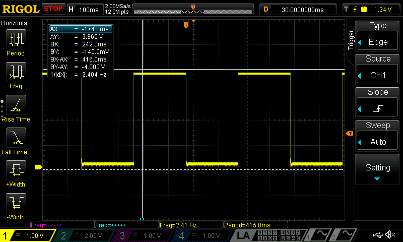This screenshot has width=403, height=242.
Task: Open the trigger Slope option
Action: [x=378, y=102]
